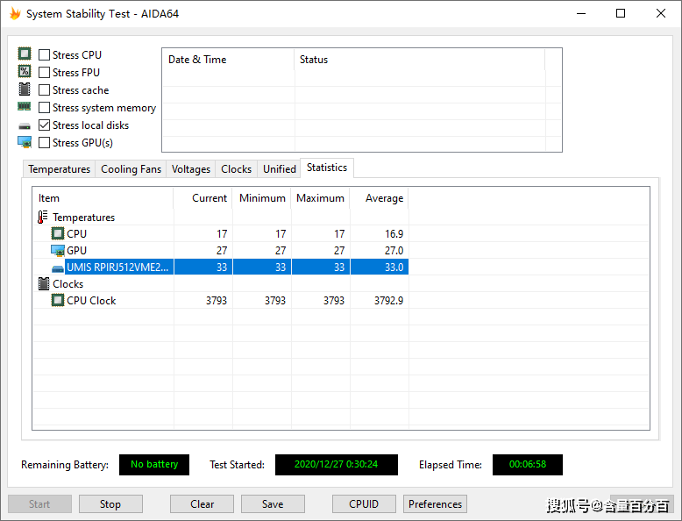682x521 pixels.
Task: Click the Maximum column header
Action: (321, 198)
